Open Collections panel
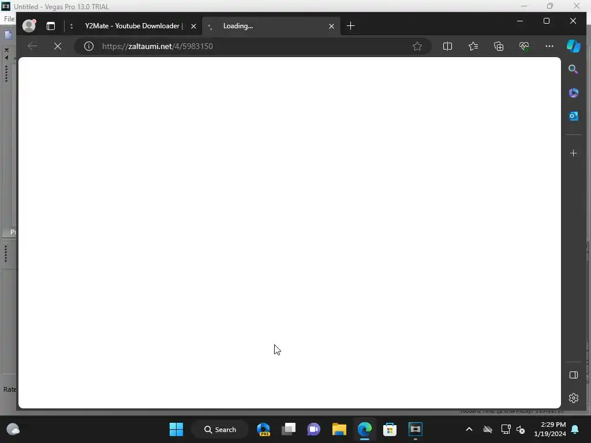591x443 pixels. [499, 46]
